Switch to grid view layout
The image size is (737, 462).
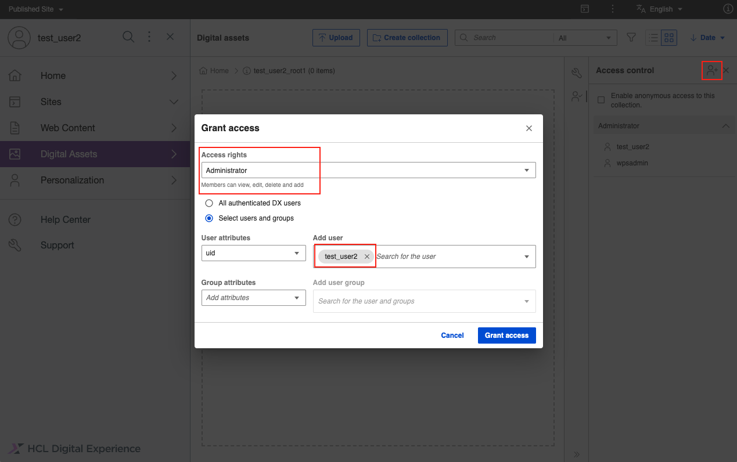[668, 37]
